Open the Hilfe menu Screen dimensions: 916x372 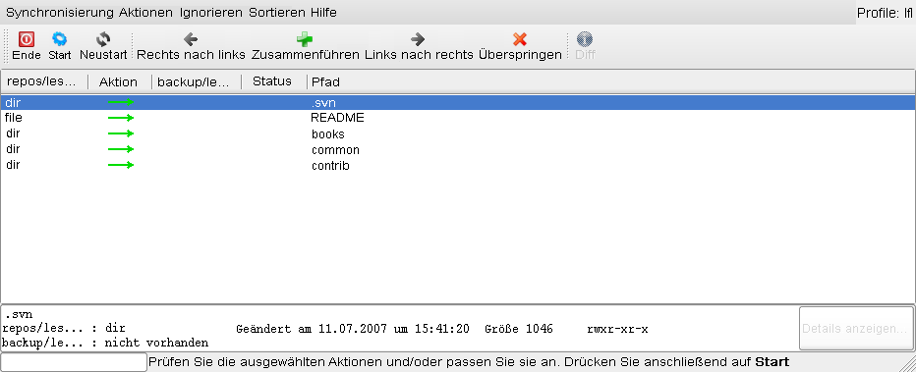tap(323, 12)
